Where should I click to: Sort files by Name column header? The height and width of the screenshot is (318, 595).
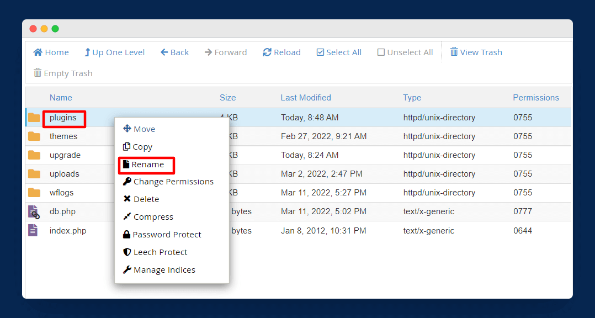(61, 98)
